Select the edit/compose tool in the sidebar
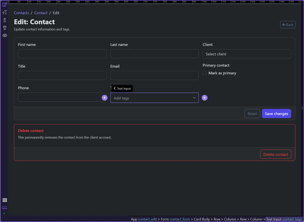Screen dimensions: 304x222 pyautogui.click(x=4, y=4)
